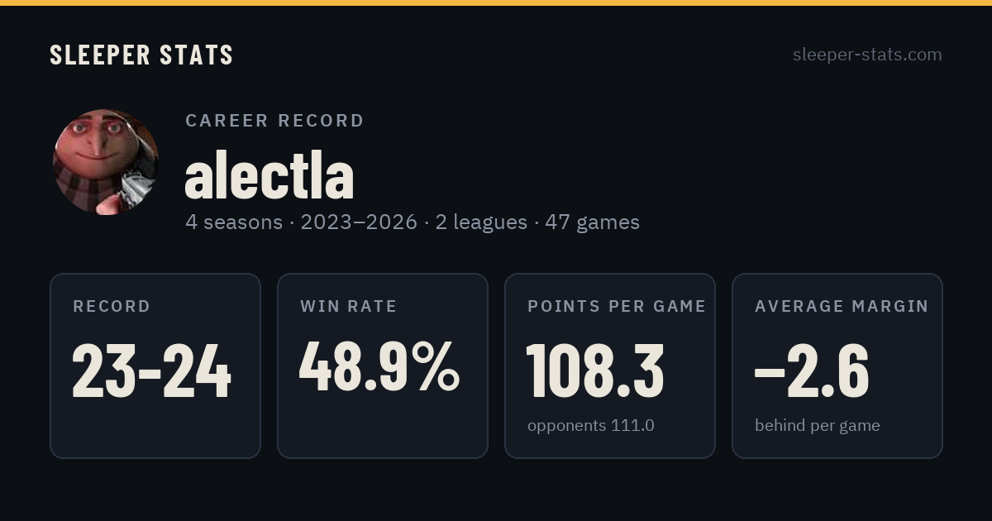Click the SLEEPER STATS logo text
Image resolution: width=992 pixels, height=521 pixels.
[141, 55]
